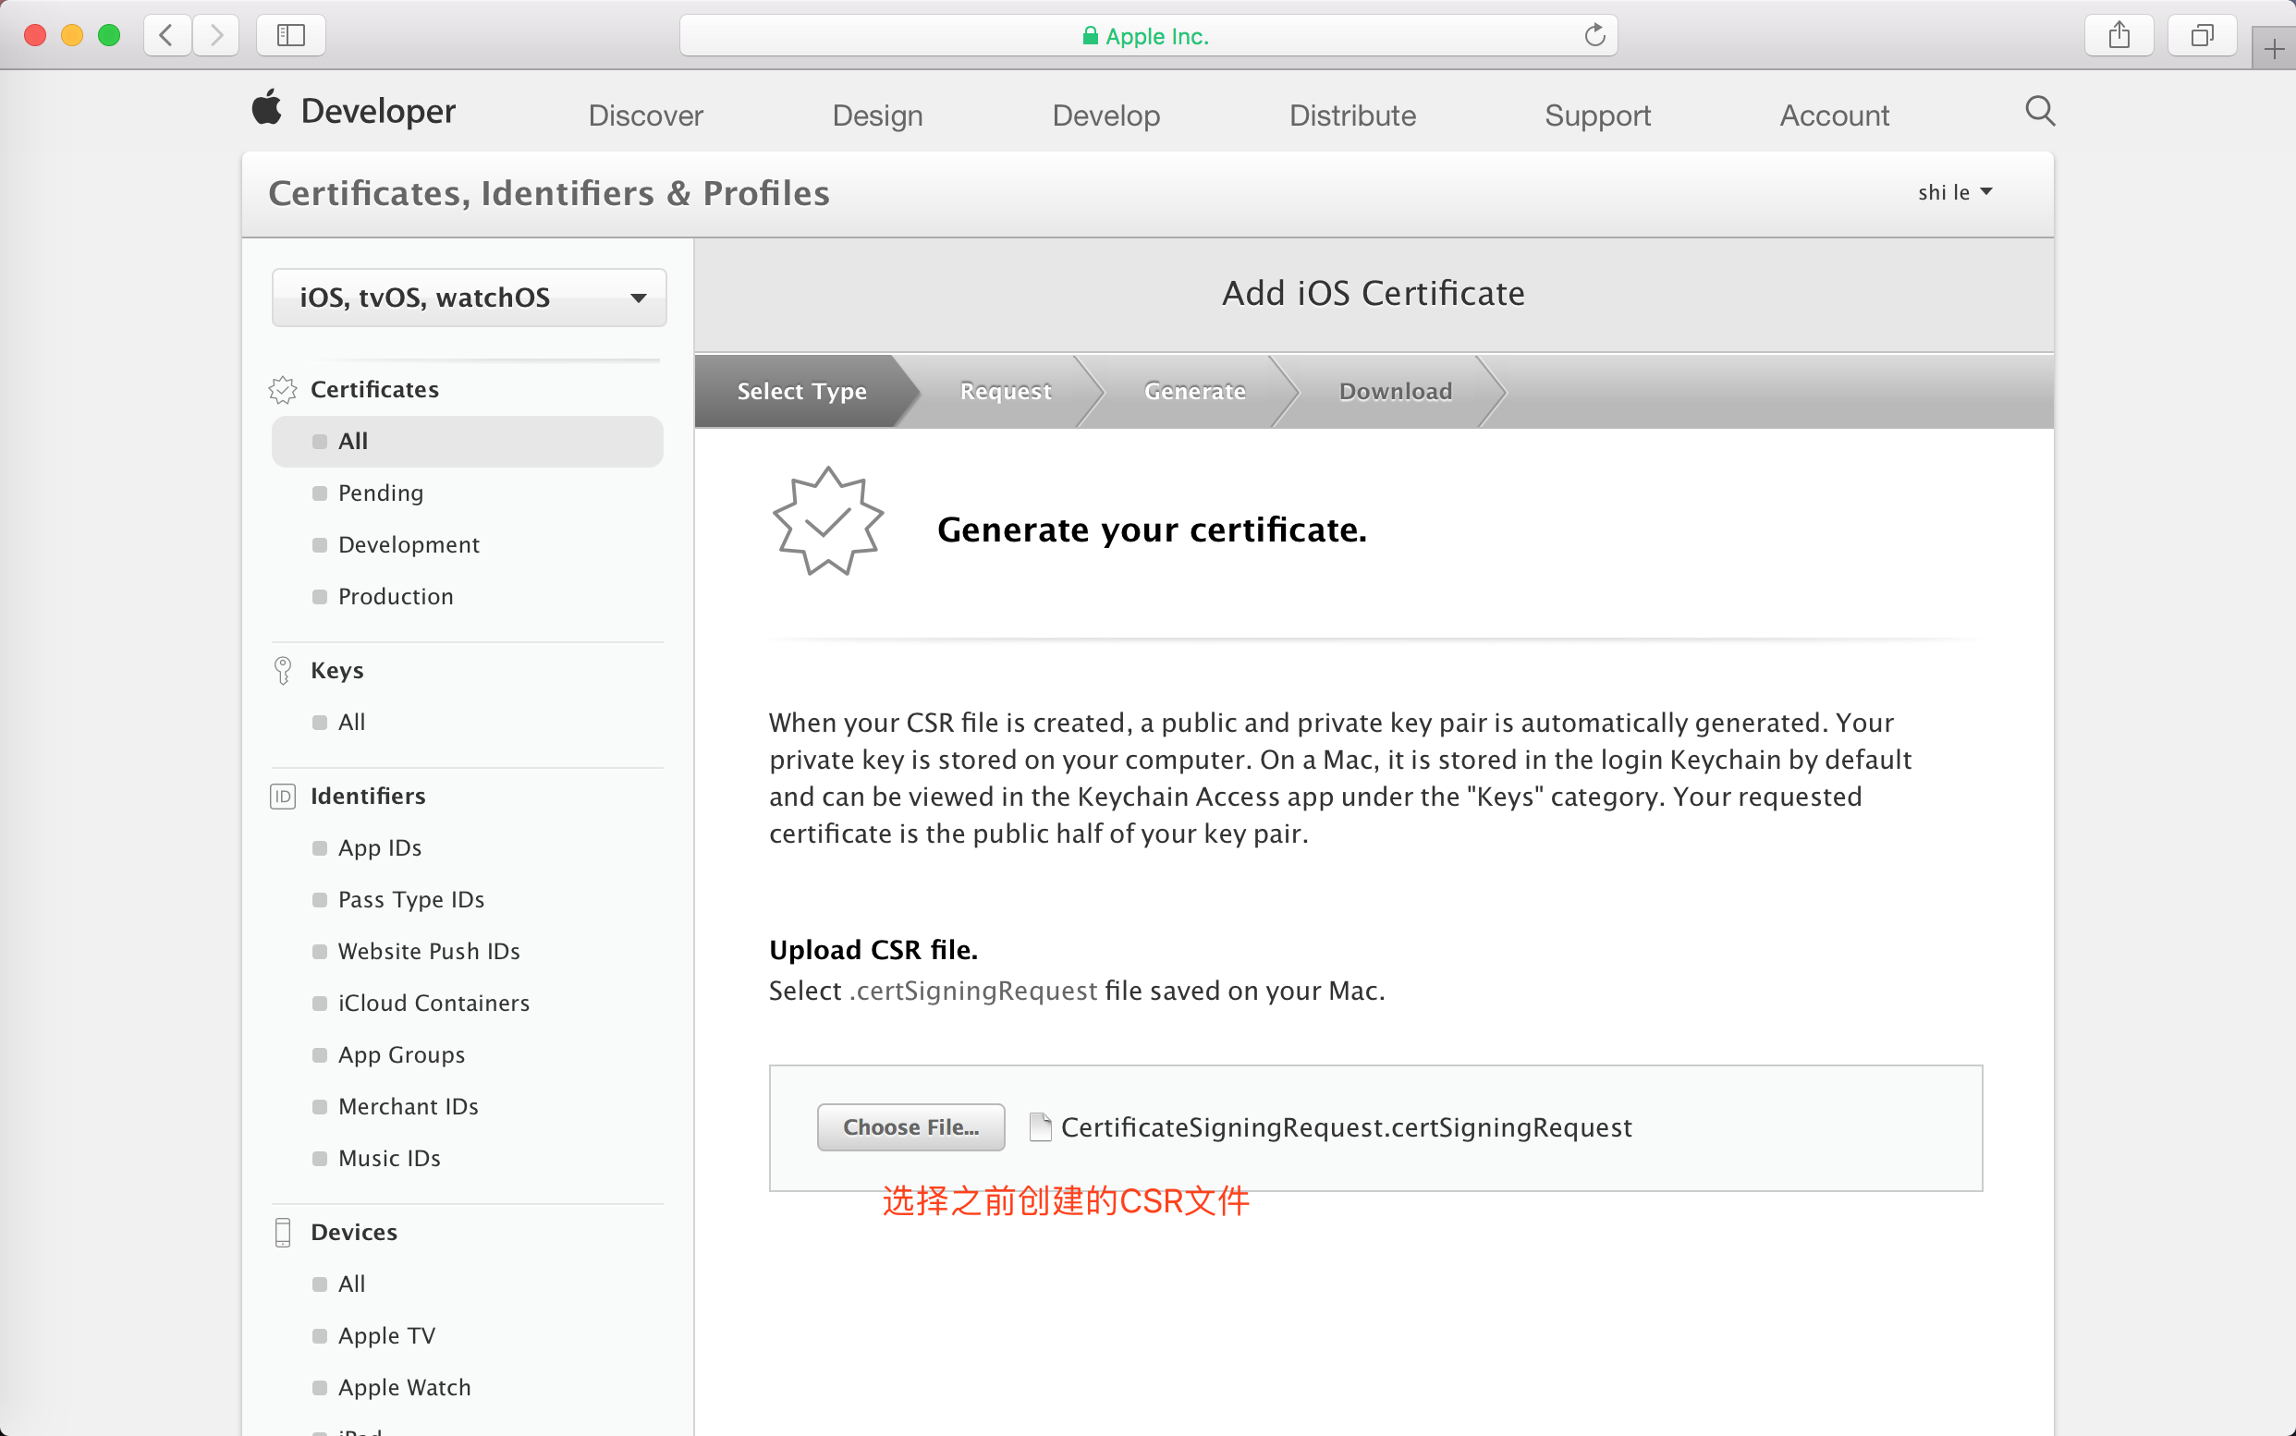Image resolution: width=2296 pixels, height=1436 pixels.
Task: Click the .certSigningRequest text in instructions
Action: tap(972, 991)
